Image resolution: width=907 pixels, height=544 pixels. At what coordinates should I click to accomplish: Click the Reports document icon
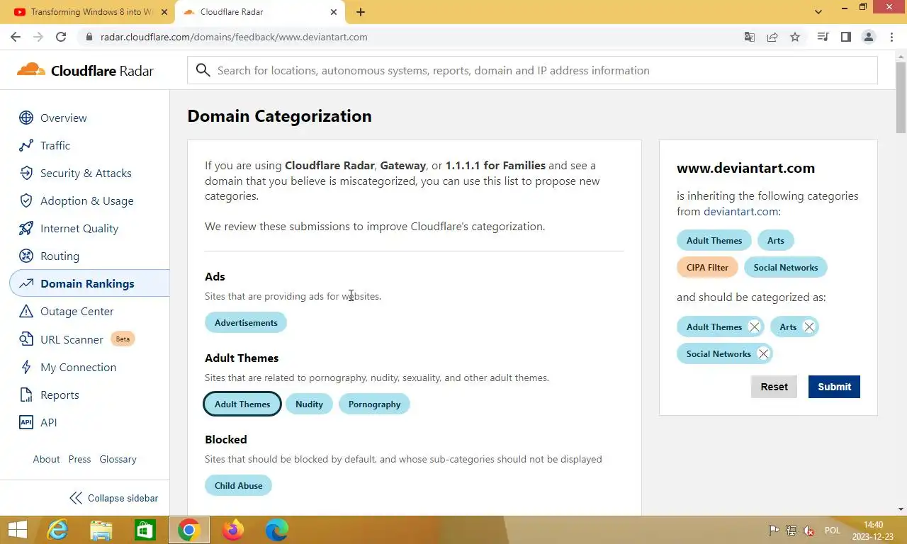click(x=26, y=395)
